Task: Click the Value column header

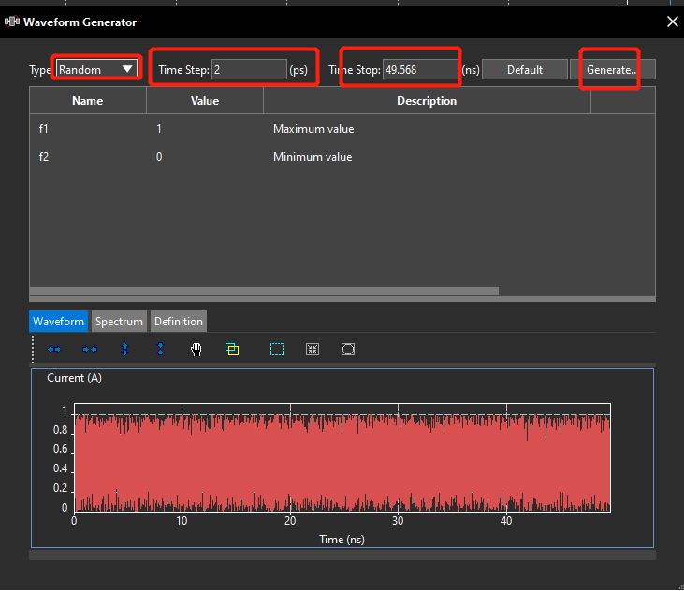Action: (x=205, y=101)
